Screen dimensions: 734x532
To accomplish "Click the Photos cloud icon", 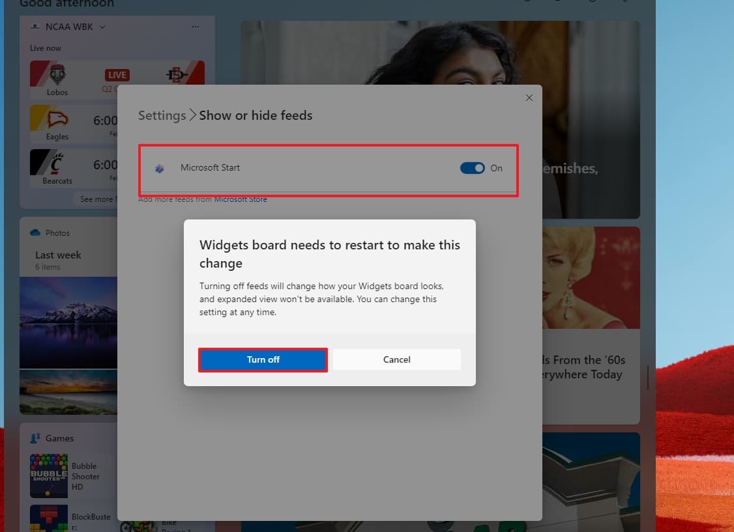I will point(35,233).
